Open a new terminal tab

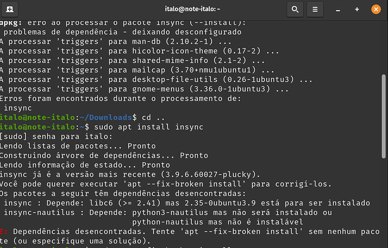(10, 10)
